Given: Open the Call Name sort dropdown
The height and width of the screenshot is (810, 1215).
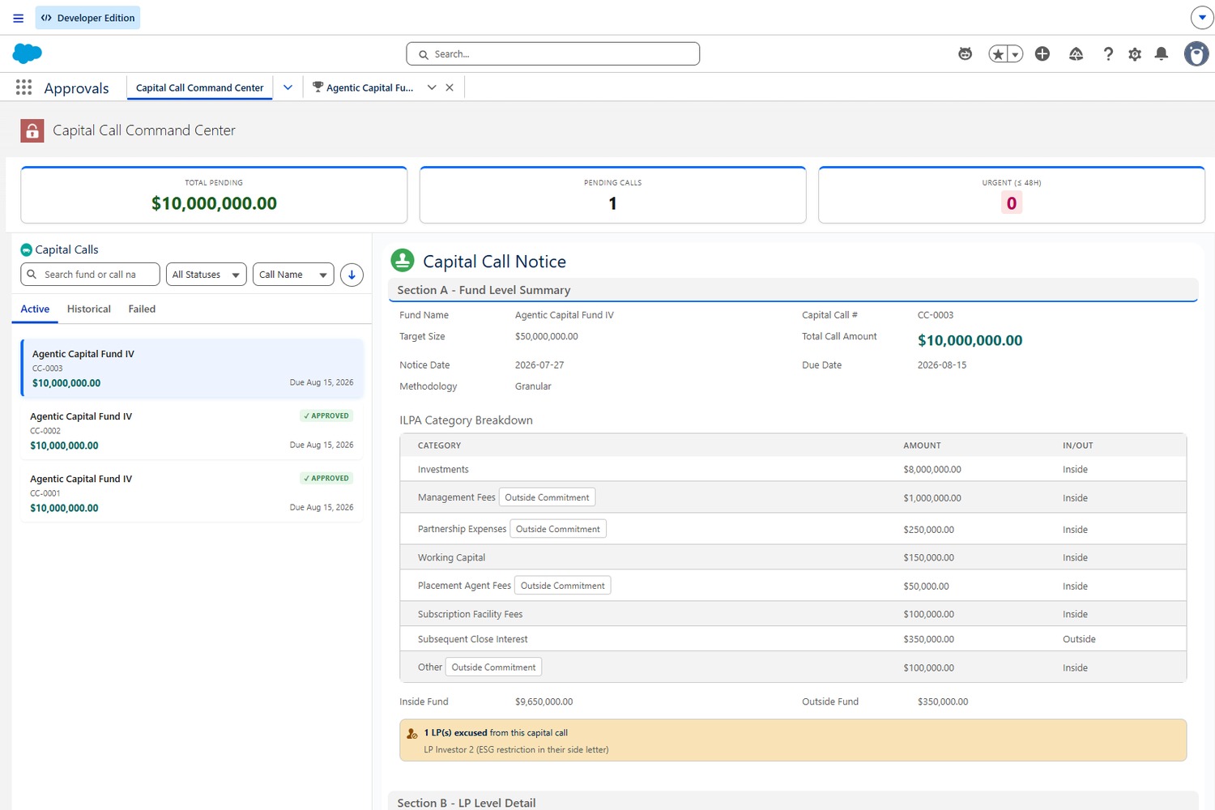Looking at the screenshot, I should (x=293, y=275).
